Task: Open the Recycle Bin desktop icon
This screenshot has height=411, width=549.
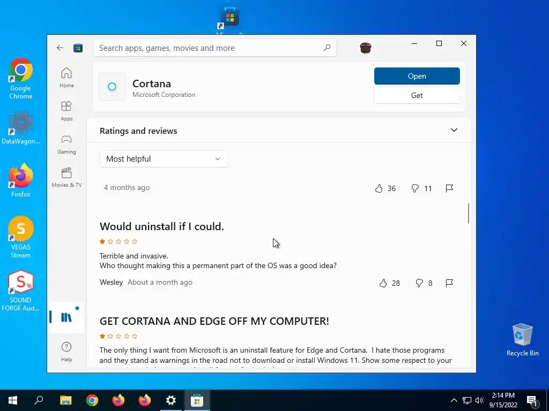Action: coord(522,340)
